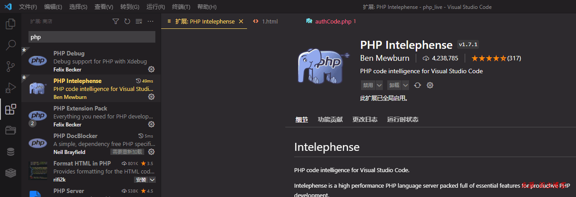
Task: Switch to the 更改日志 changelog tab
Action: pyautogui.click(x=365, y=119)
